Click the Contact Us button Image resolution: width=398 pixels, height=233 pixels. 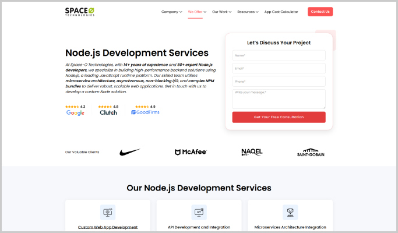click(320, 12)
